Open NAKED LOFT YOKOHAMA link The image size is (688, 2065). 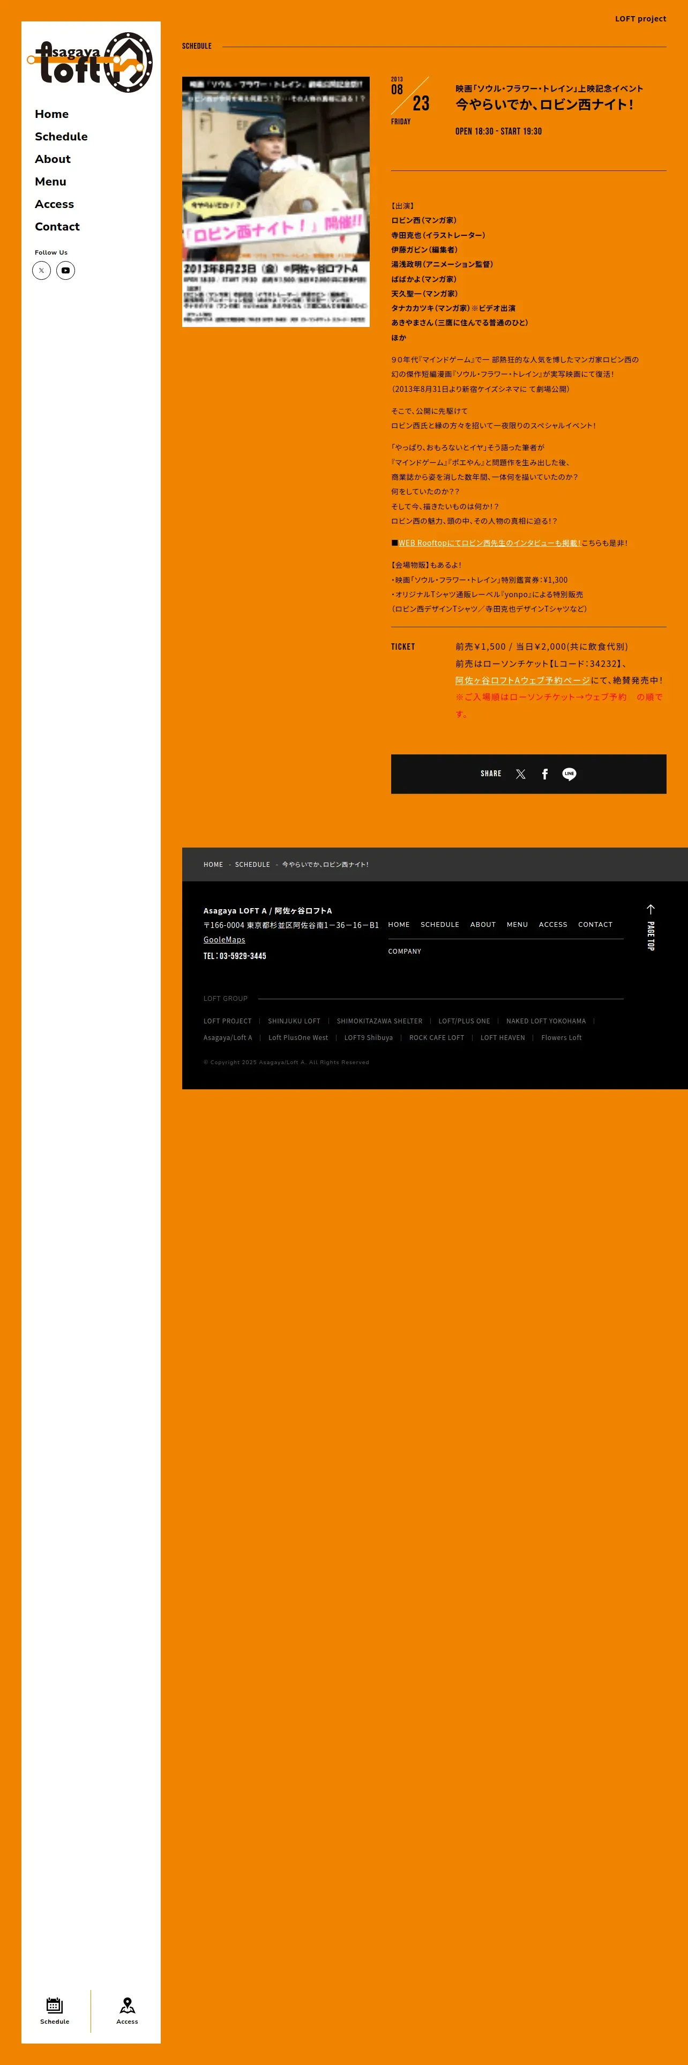[546, 1021]
